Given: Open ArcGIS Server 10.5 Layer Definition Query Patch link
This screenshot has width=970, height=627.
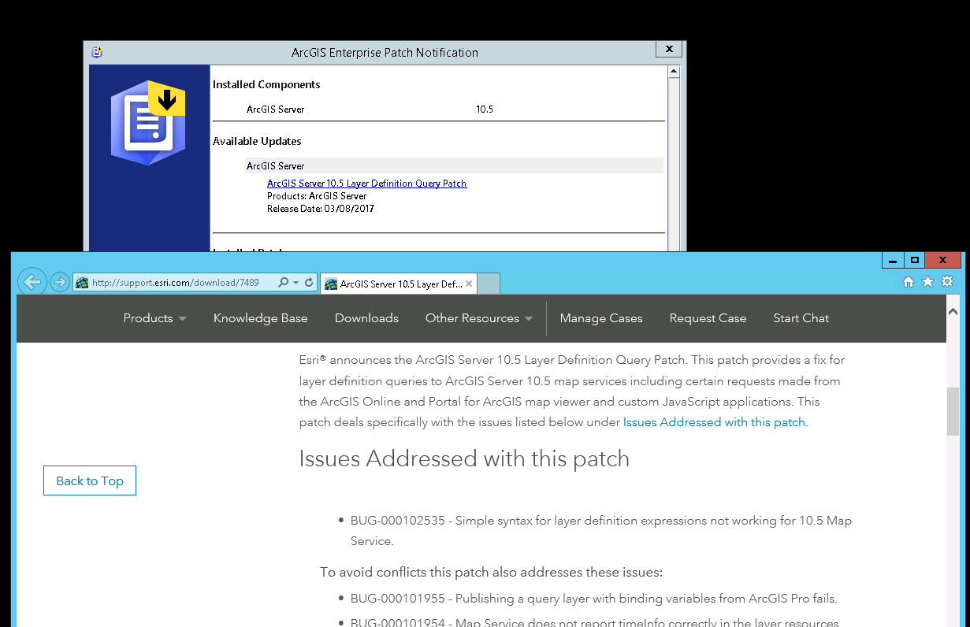Looking at the screenshot, I should point(366,184).
